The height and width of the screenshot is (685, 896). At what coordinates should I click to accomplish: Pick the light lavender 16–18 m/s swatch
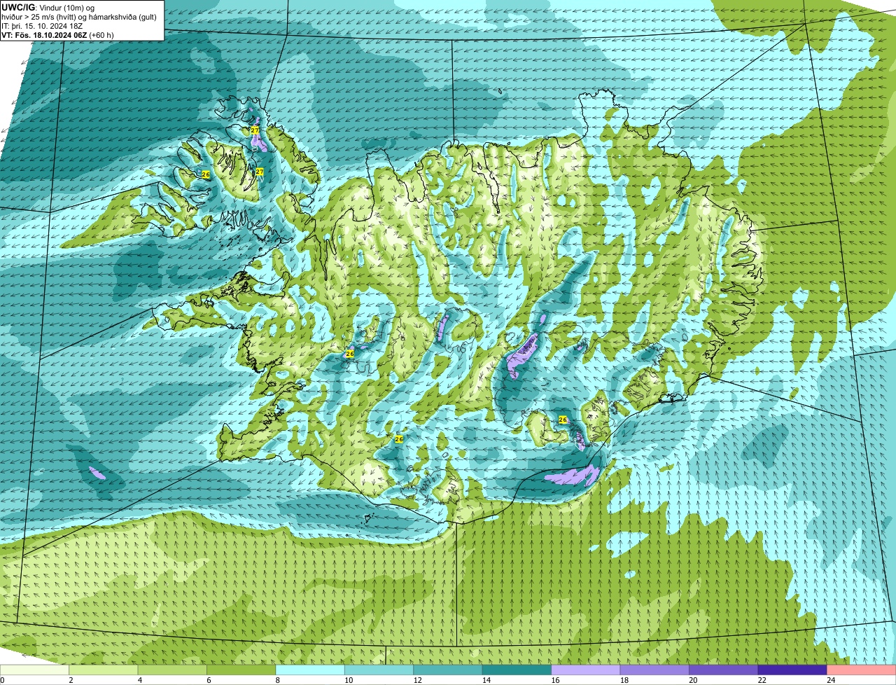pyautogui.click(x=586, y=670)
